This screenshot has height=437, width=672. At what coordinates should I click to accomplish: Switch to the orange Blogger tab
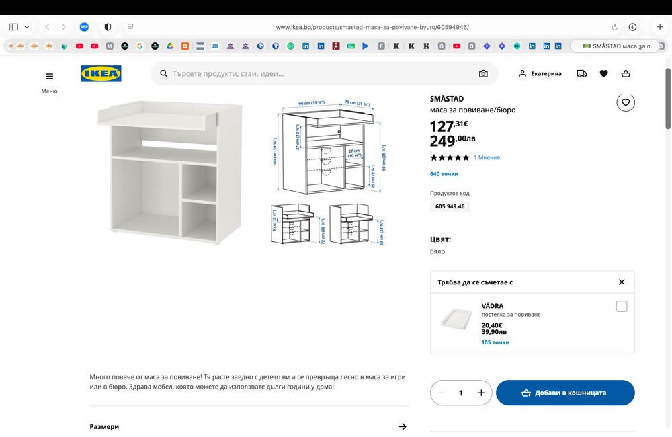185,46
